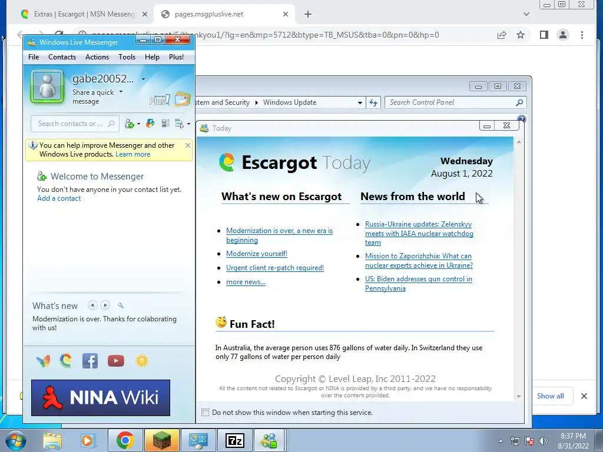Click Add a contact link
This screenshot has width=603, height=452.
point(59,198)
